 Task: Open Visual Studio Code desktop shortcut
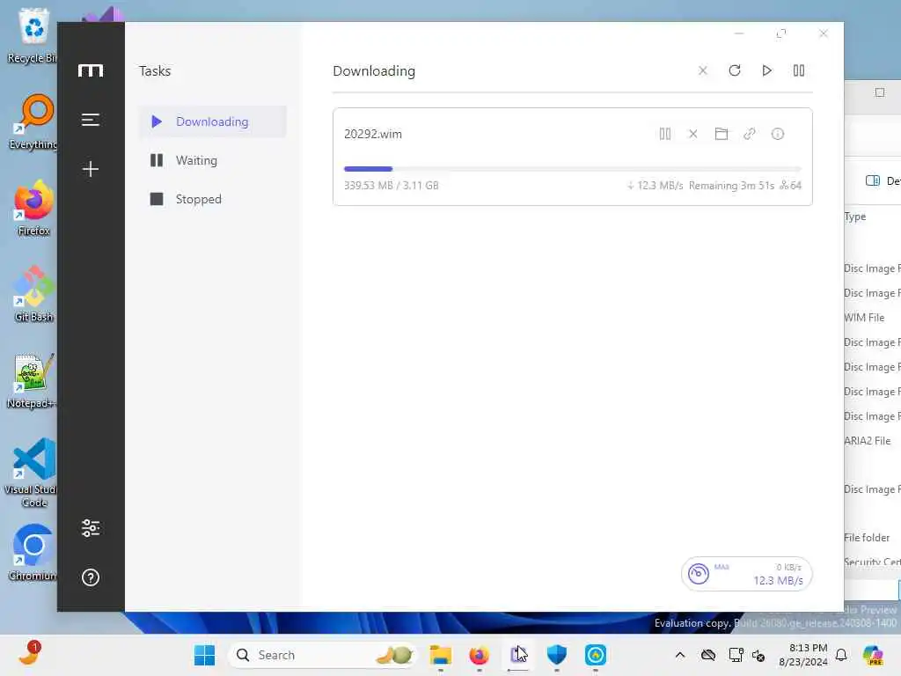coord(33,473)
